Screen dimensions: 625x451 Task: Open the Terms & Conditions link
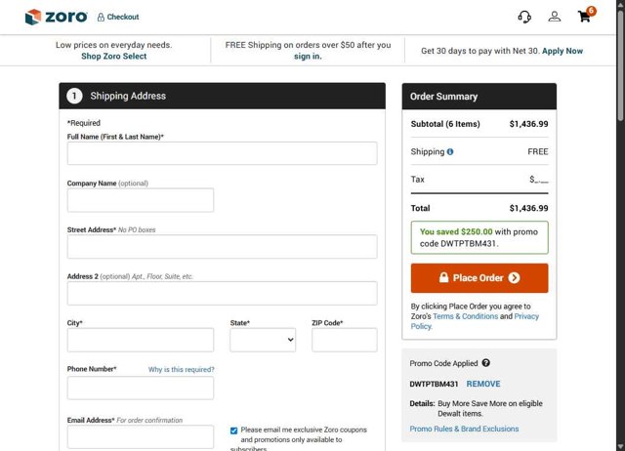pos(465,316)
